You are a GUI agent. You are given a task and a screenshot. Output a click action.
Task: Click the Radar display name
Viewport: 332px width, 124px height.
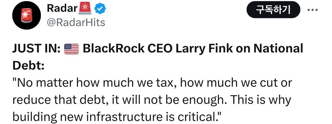point(62,9)
